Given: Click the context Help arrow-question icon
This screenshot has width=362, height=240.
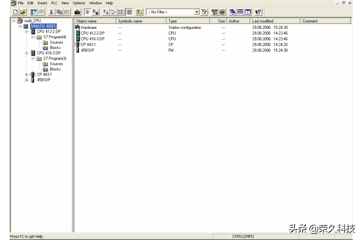Looking at the screenshot, I should pyautogui.click(x=258, y=12).
